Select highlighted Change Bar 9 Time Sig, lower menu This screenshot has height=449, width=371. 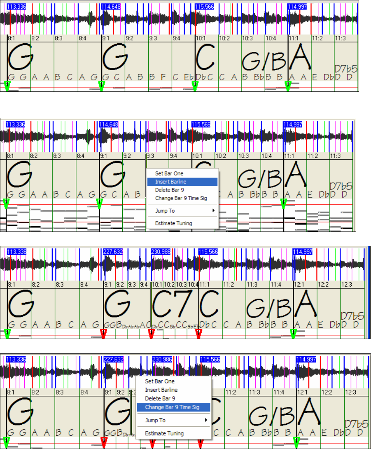tap(173, 407)
